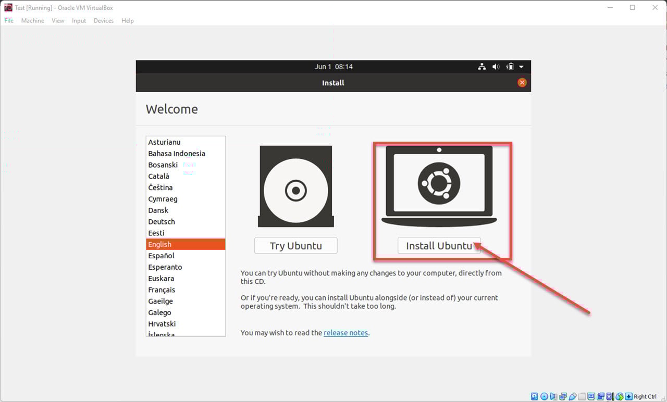The width and height of the screenshot is (667, 402).
Task: Click the Install Ubuntu button
Action: (439, 246)
